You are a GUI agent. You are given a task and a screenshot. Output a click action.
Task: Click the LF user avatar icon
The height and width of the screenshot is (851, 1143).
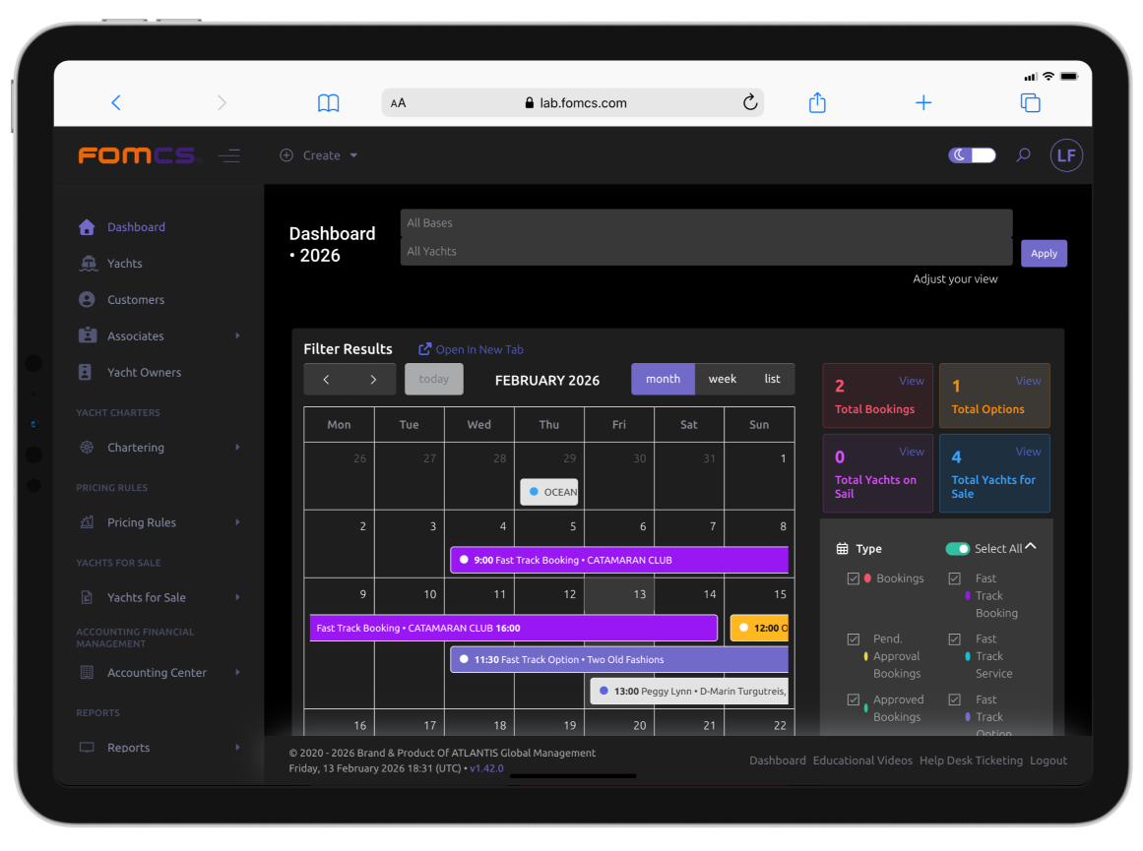[x=1065, y=155]
